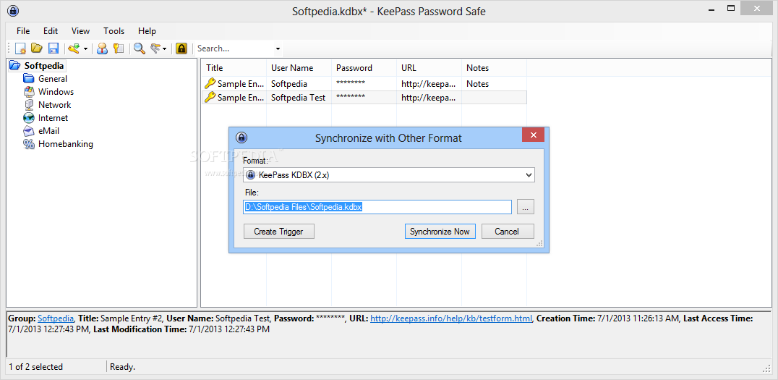Click the Add Entry key icon
778x380 pixels.
pos(74,48)
